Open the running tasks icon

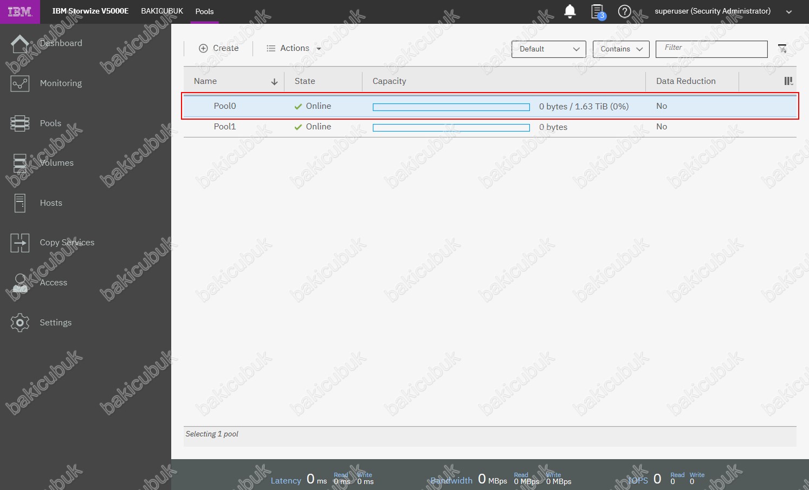(x=598, y=11)
